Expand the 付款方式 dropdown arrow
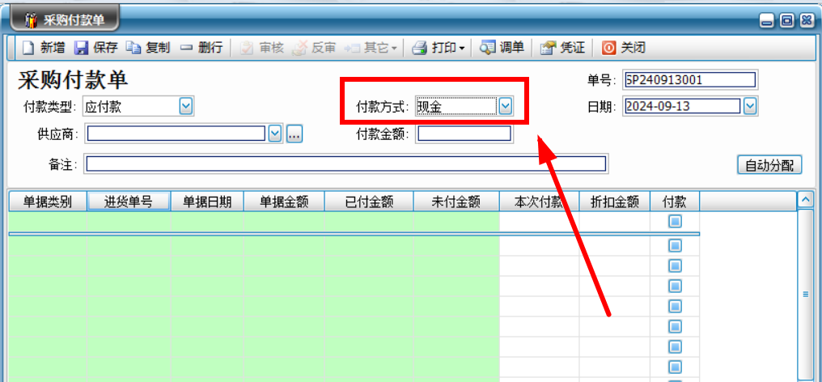 coord(505,107)
